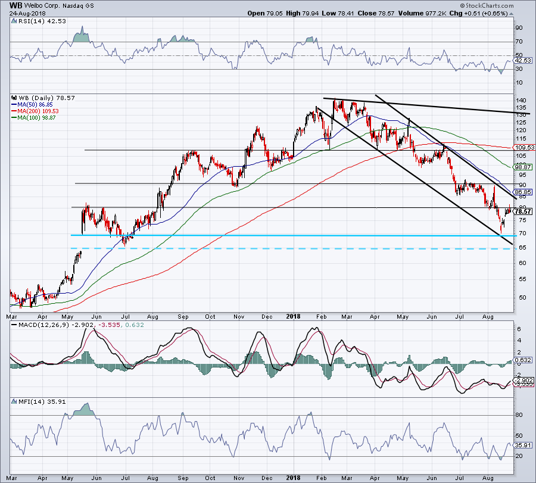536x483 pixels.
Task: Click the 35.91 MFI value tag
Action: click(522, 444)
